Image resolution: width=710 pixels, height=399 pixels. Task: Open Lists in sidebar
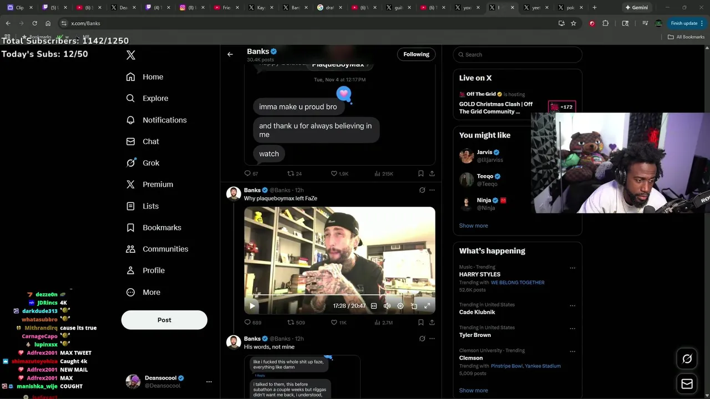[143, 206]
